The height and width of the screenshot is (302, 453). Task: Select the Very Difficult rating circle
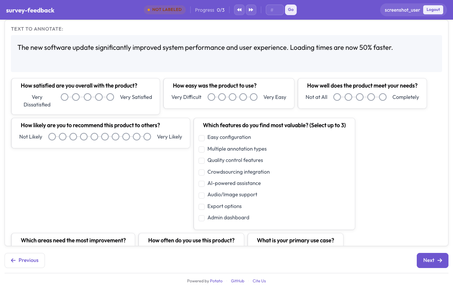tap(211, 97)
